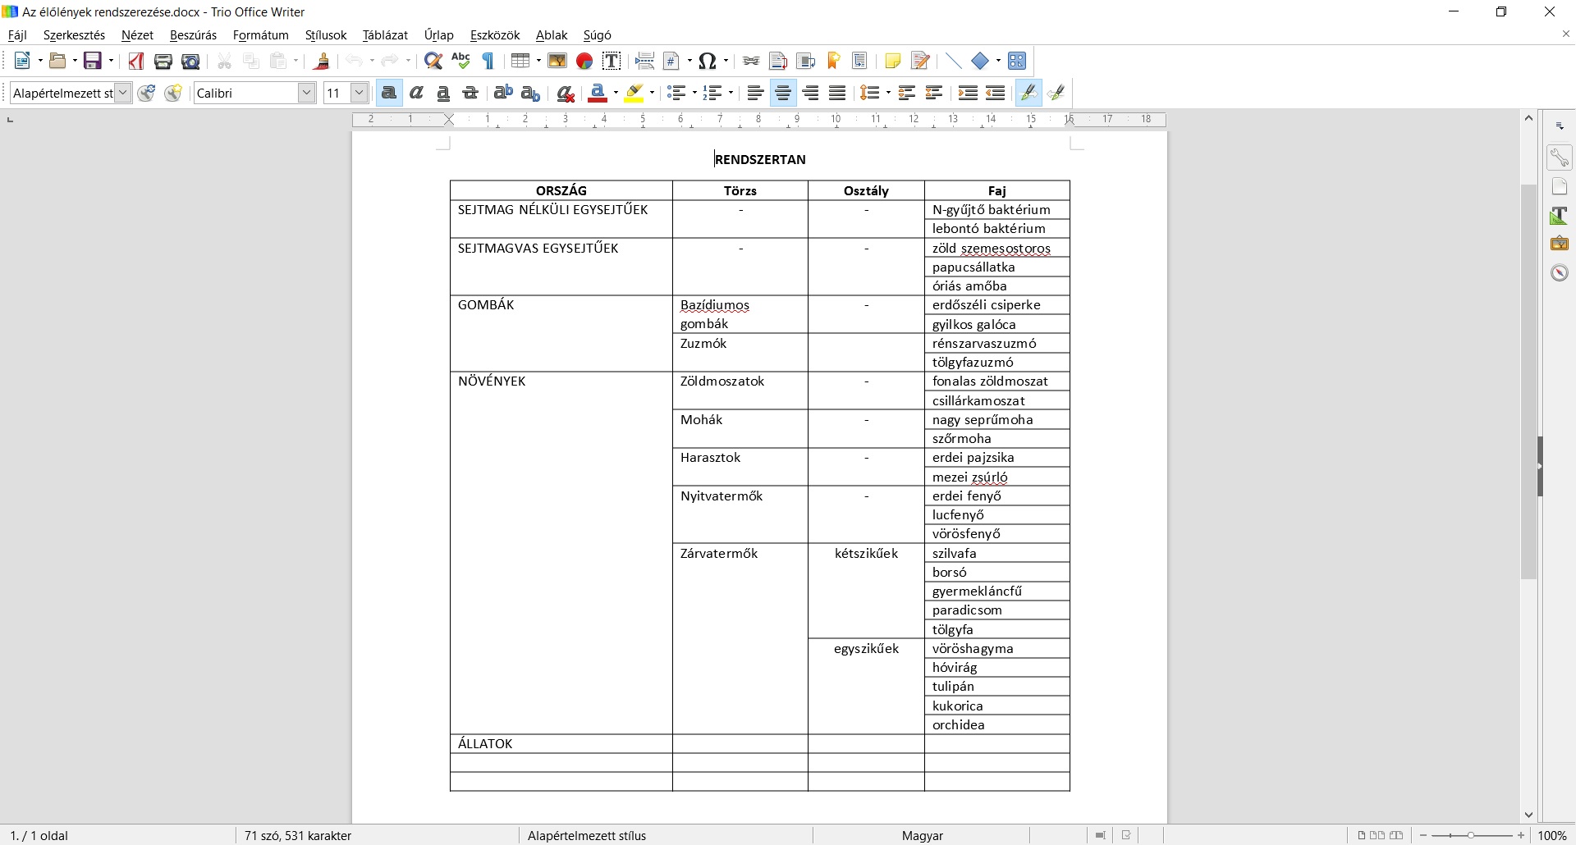
Task: Insert a hyperlink from the toolbar
Action: click(750, 62)
